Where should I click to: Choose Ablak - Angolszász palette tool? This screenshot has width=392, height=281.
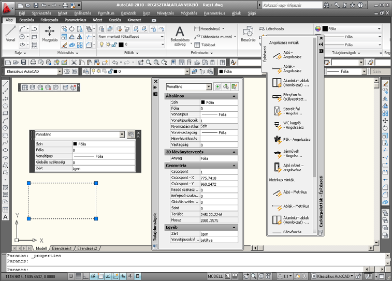(287, 69)
